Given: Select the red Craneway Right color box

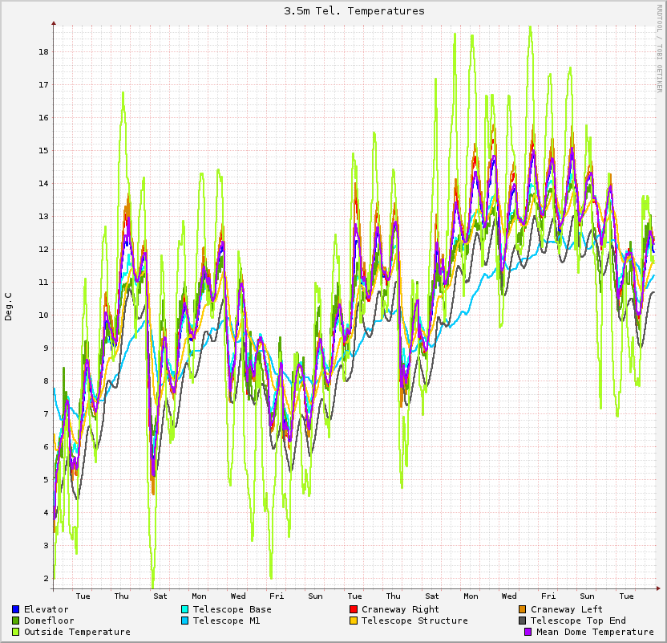Looking at the screenshot, I should tap(354, 609).
